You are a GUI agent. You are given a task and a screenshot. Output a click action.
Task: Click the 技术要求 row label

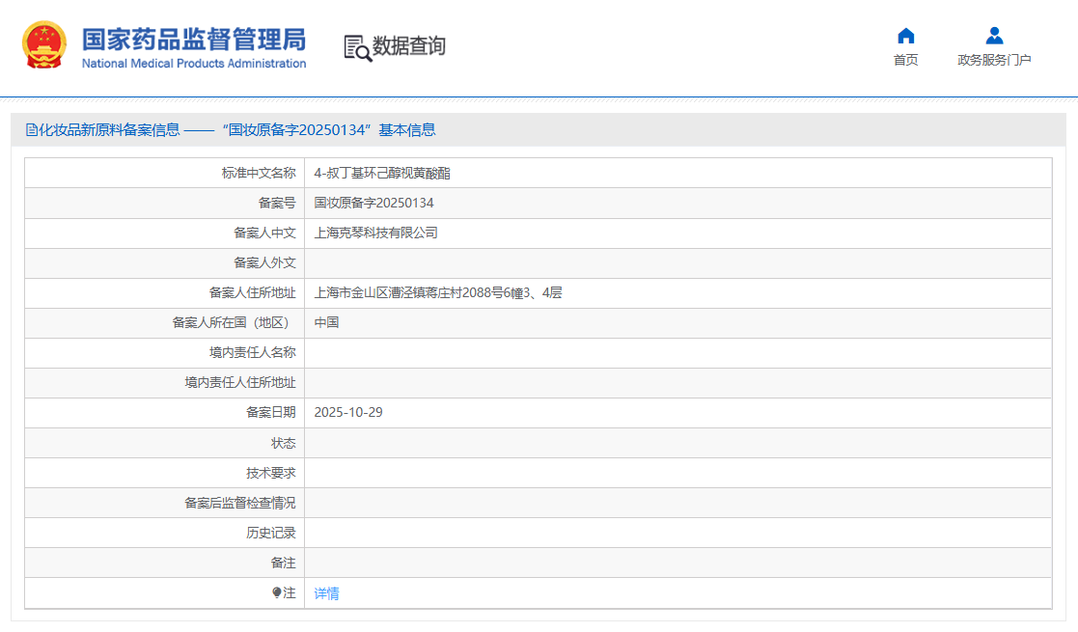point(270,473)
